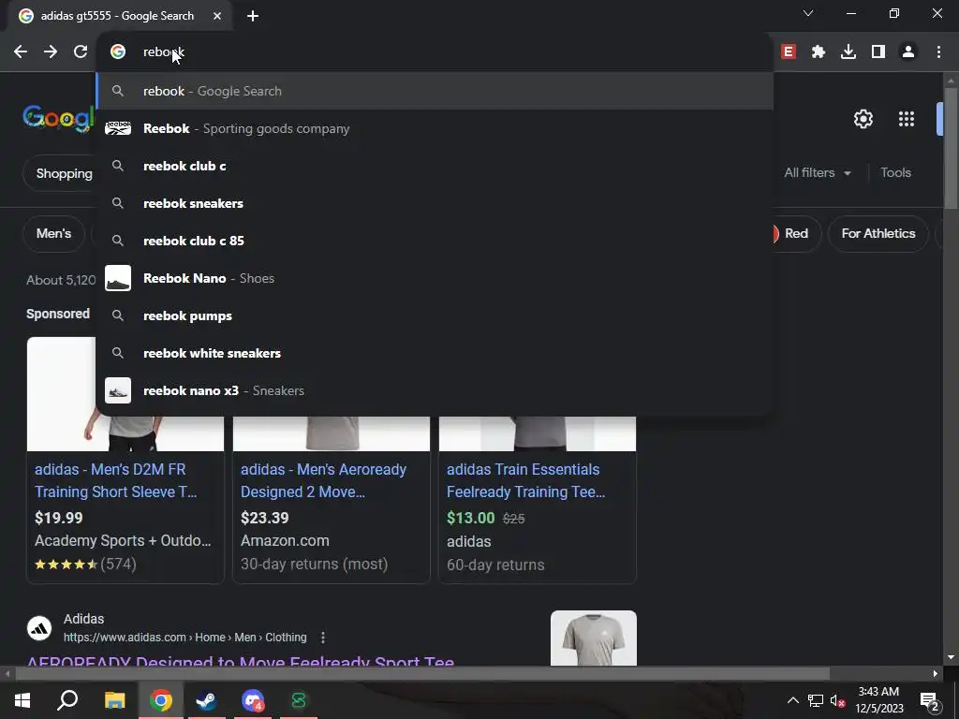Open the tab search chevron

(x=808, y=13)
